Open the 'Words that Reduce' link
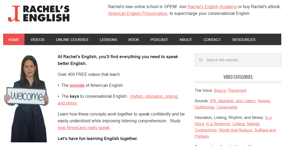287x146 pixels. coord(235,130)
